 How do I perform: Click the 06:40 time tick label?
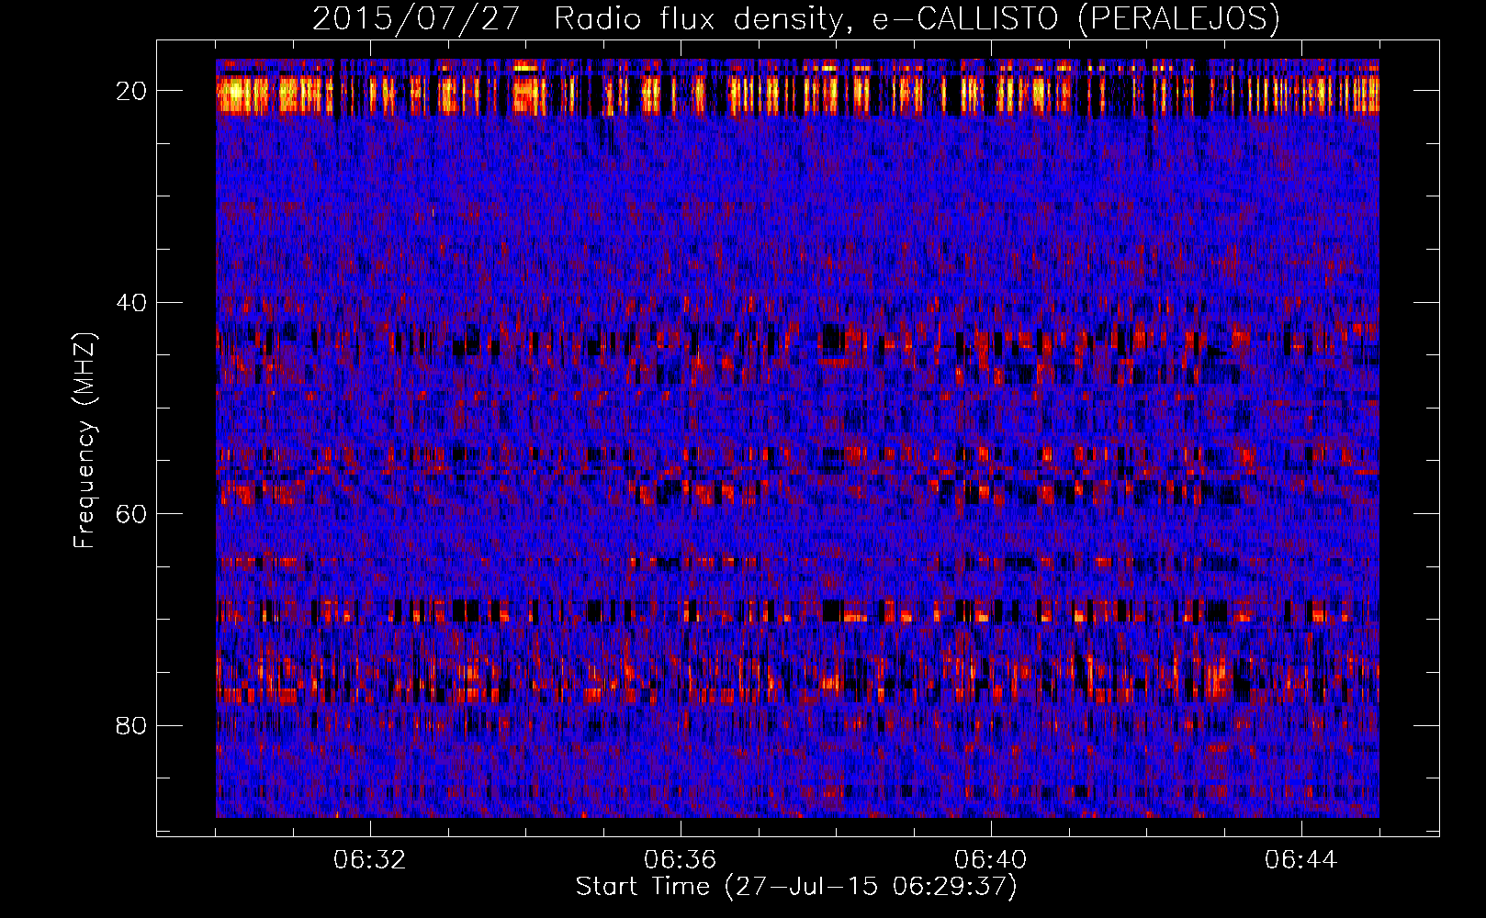coord(990,860)
